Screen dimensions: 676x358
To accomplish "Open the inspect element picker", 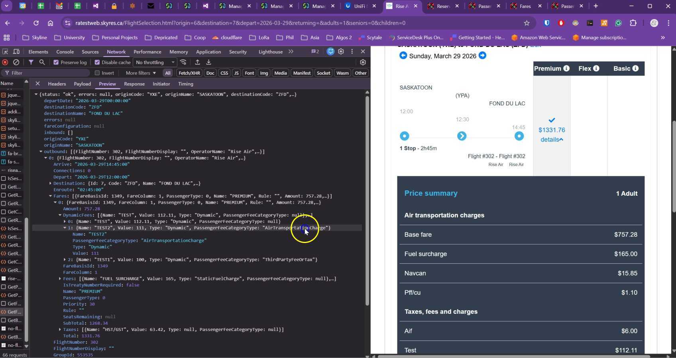I will click(x=5, y=52).
